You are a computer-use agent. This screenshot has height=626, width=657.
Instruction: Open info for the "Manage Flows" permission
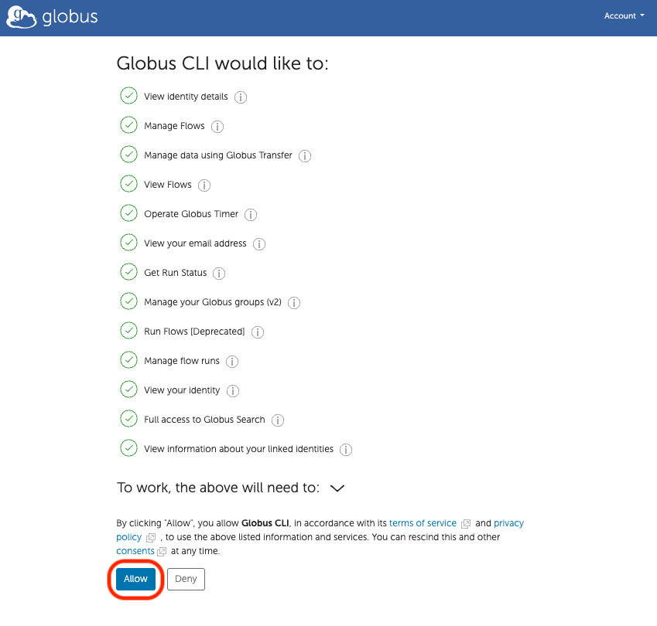(217, 126)
